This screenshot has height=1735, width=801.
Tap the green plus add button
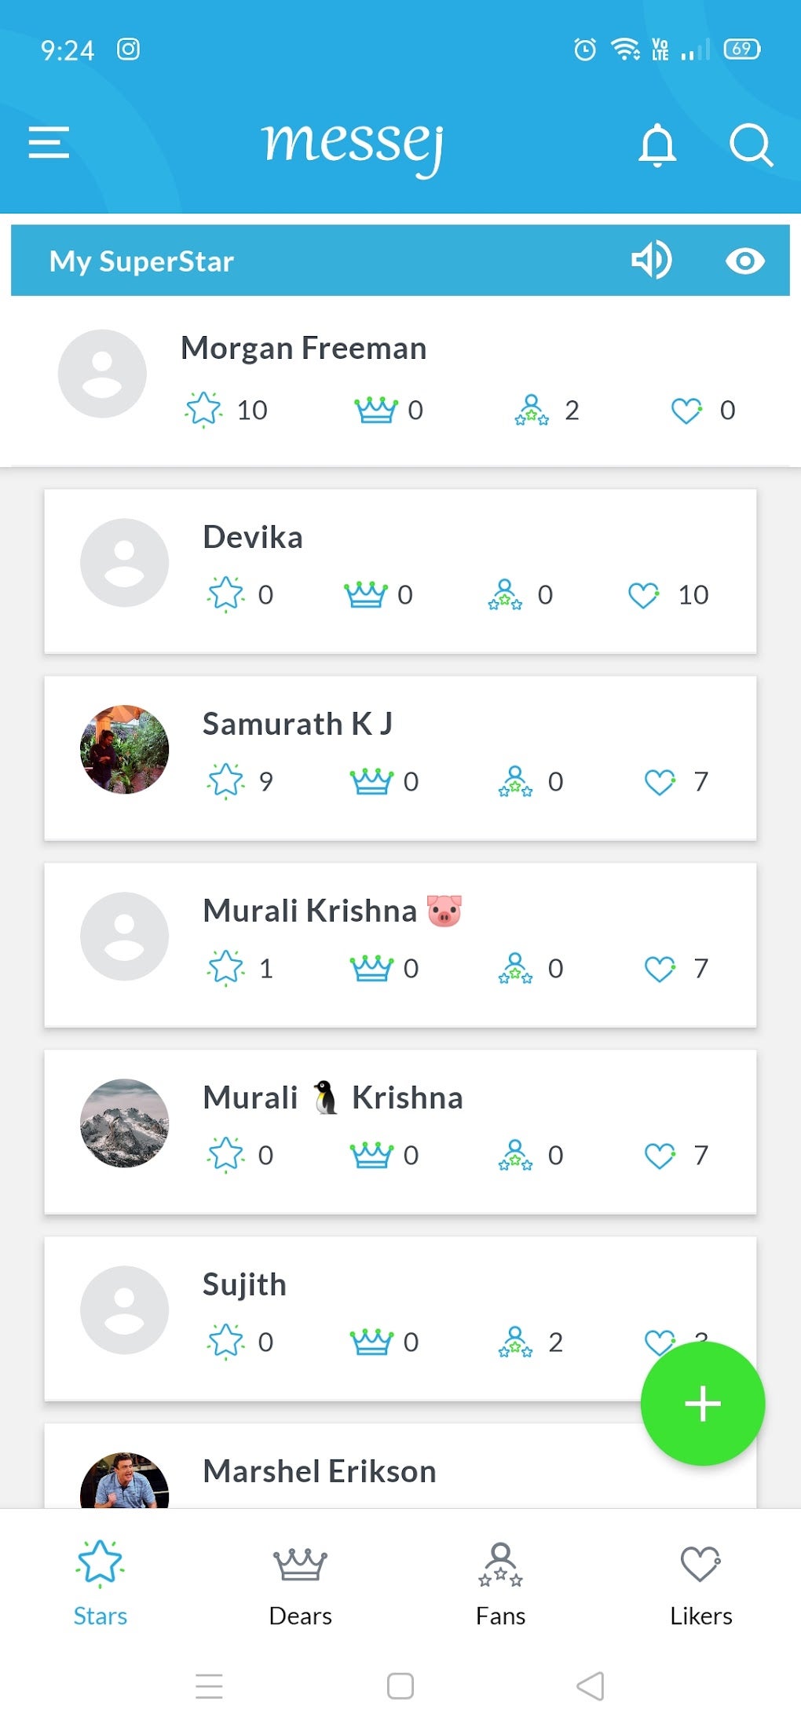pos(702,1404)
